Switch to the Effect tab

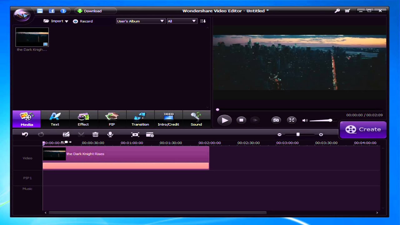point(83,119)
